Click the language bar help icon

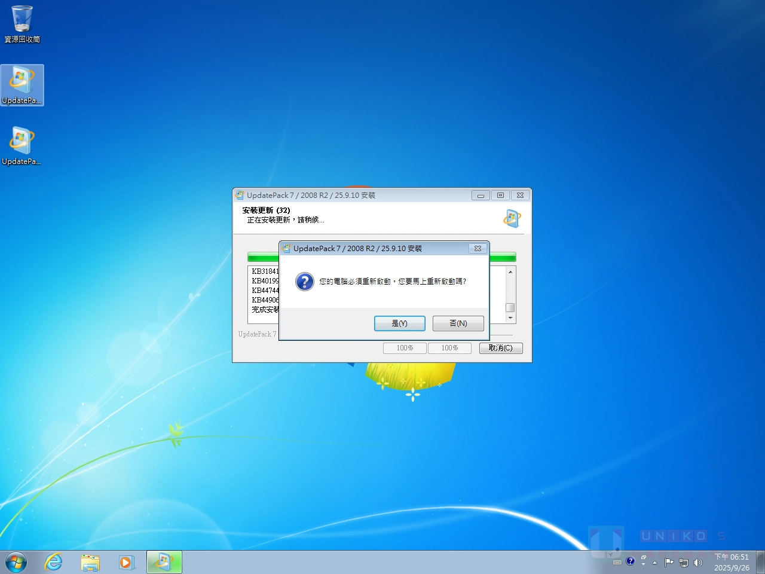(x=630, y=561)
